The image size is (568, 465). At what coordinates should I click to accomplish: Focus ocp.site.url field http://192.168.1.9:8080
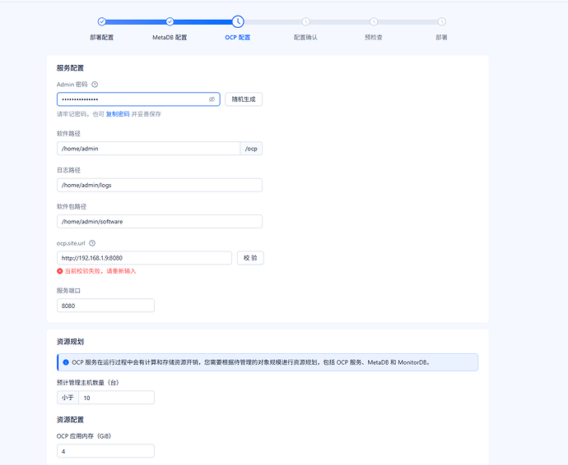point(144,258)
